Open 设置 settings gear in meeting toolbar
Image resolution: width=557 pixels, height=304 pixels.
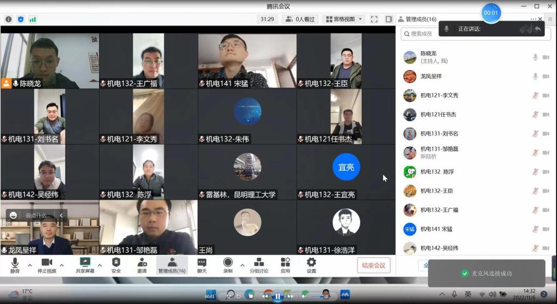pos(311,265)
